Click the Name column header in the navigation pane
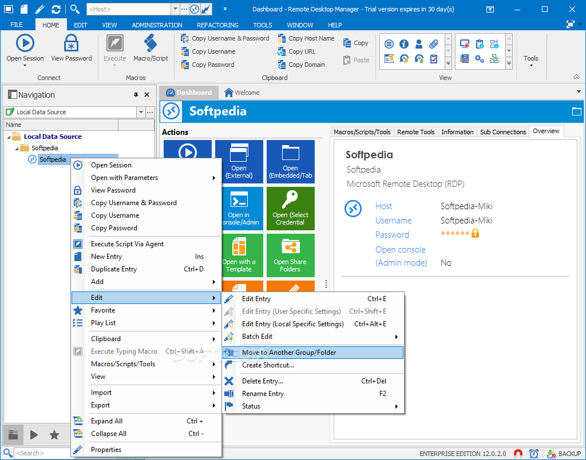The image size is (586, 460). pos(61,125)
